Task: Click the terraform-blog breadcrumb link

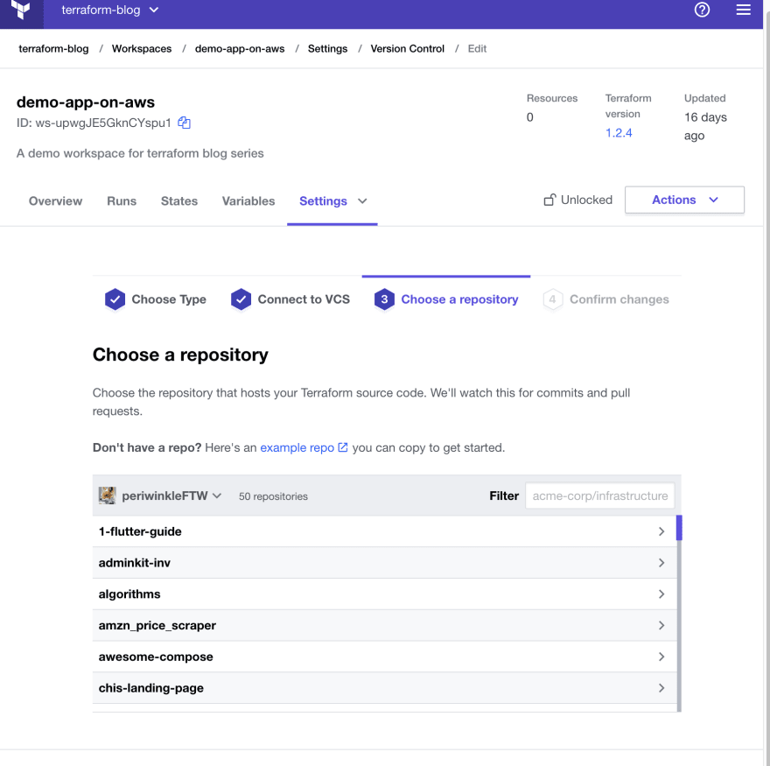Action: 53,49
